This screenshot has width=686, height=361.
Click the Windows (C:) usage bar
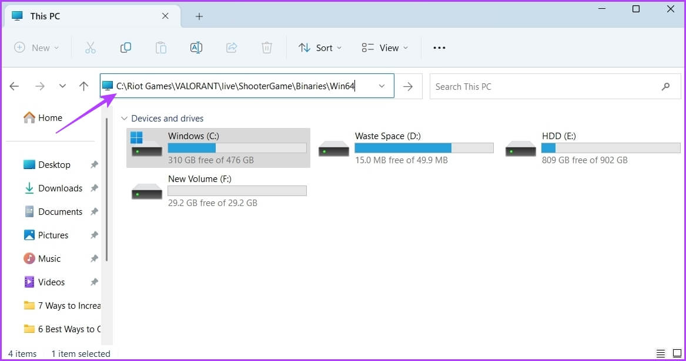(x=237, y=148)
